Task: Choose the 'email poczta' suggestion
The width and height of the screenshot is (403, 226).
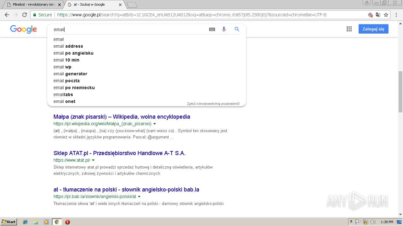Action: pyautogui.click(x=147, y=81)
